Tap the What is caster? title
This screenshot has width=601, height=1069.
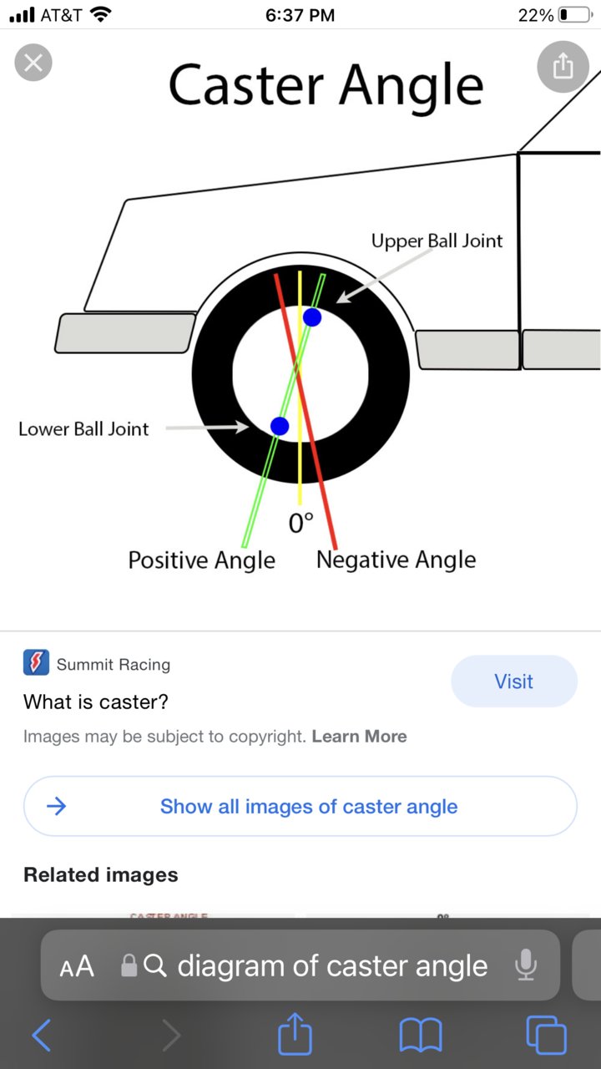point(96,702)
